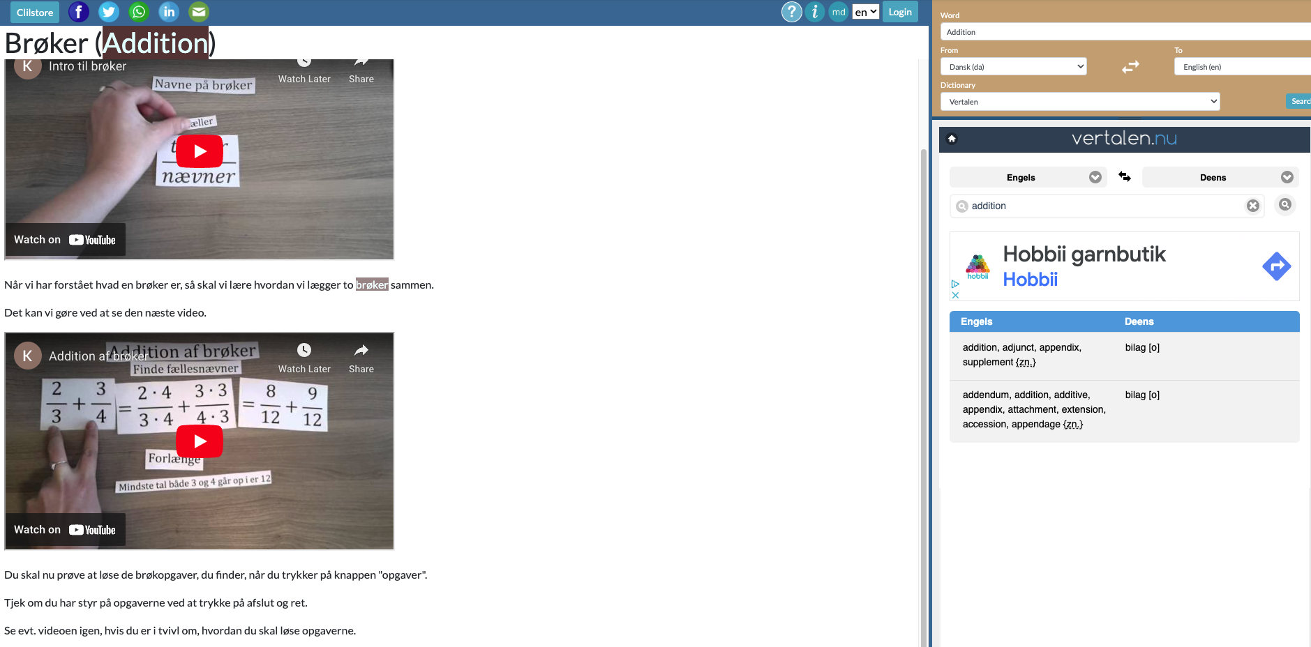
Task: Click the Word input field
Action: click(1123, 32)
